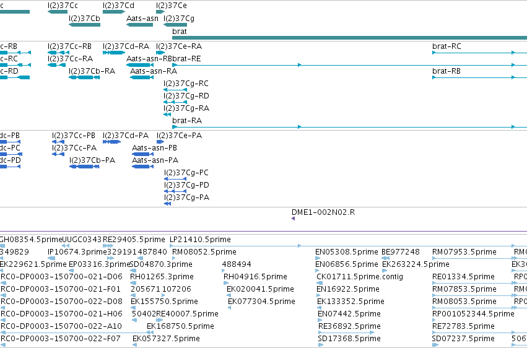The height and width of the screenshot is (348, 527).
Task: Select EST EN07442.5prime
Action: point(349,314)
